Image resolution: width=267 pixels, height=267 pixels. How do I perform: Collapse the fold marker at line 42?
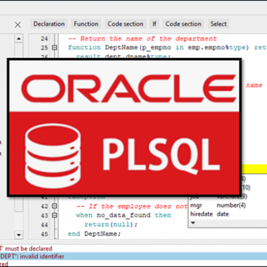(x=55, y=206)
